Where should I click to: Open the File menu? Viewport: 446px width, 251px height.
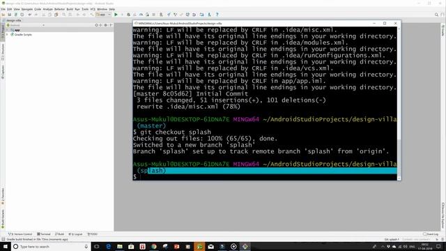[3, 9]
